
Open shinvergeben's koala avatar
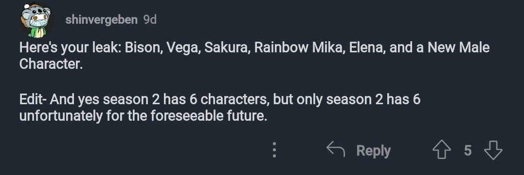click(36, 20)
